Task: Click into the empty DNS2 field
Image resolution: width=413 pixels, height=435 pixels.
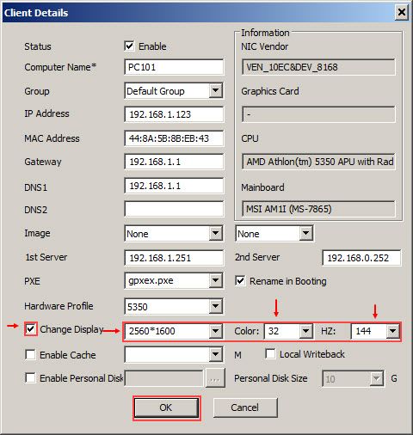Action: [174, 209]
